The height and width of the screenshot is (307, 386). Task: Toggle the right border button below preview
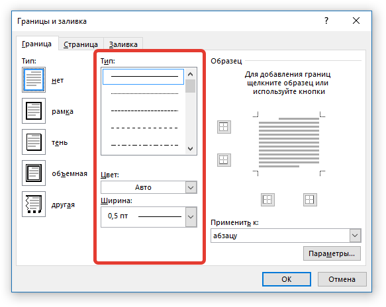(x=310, y=200)
